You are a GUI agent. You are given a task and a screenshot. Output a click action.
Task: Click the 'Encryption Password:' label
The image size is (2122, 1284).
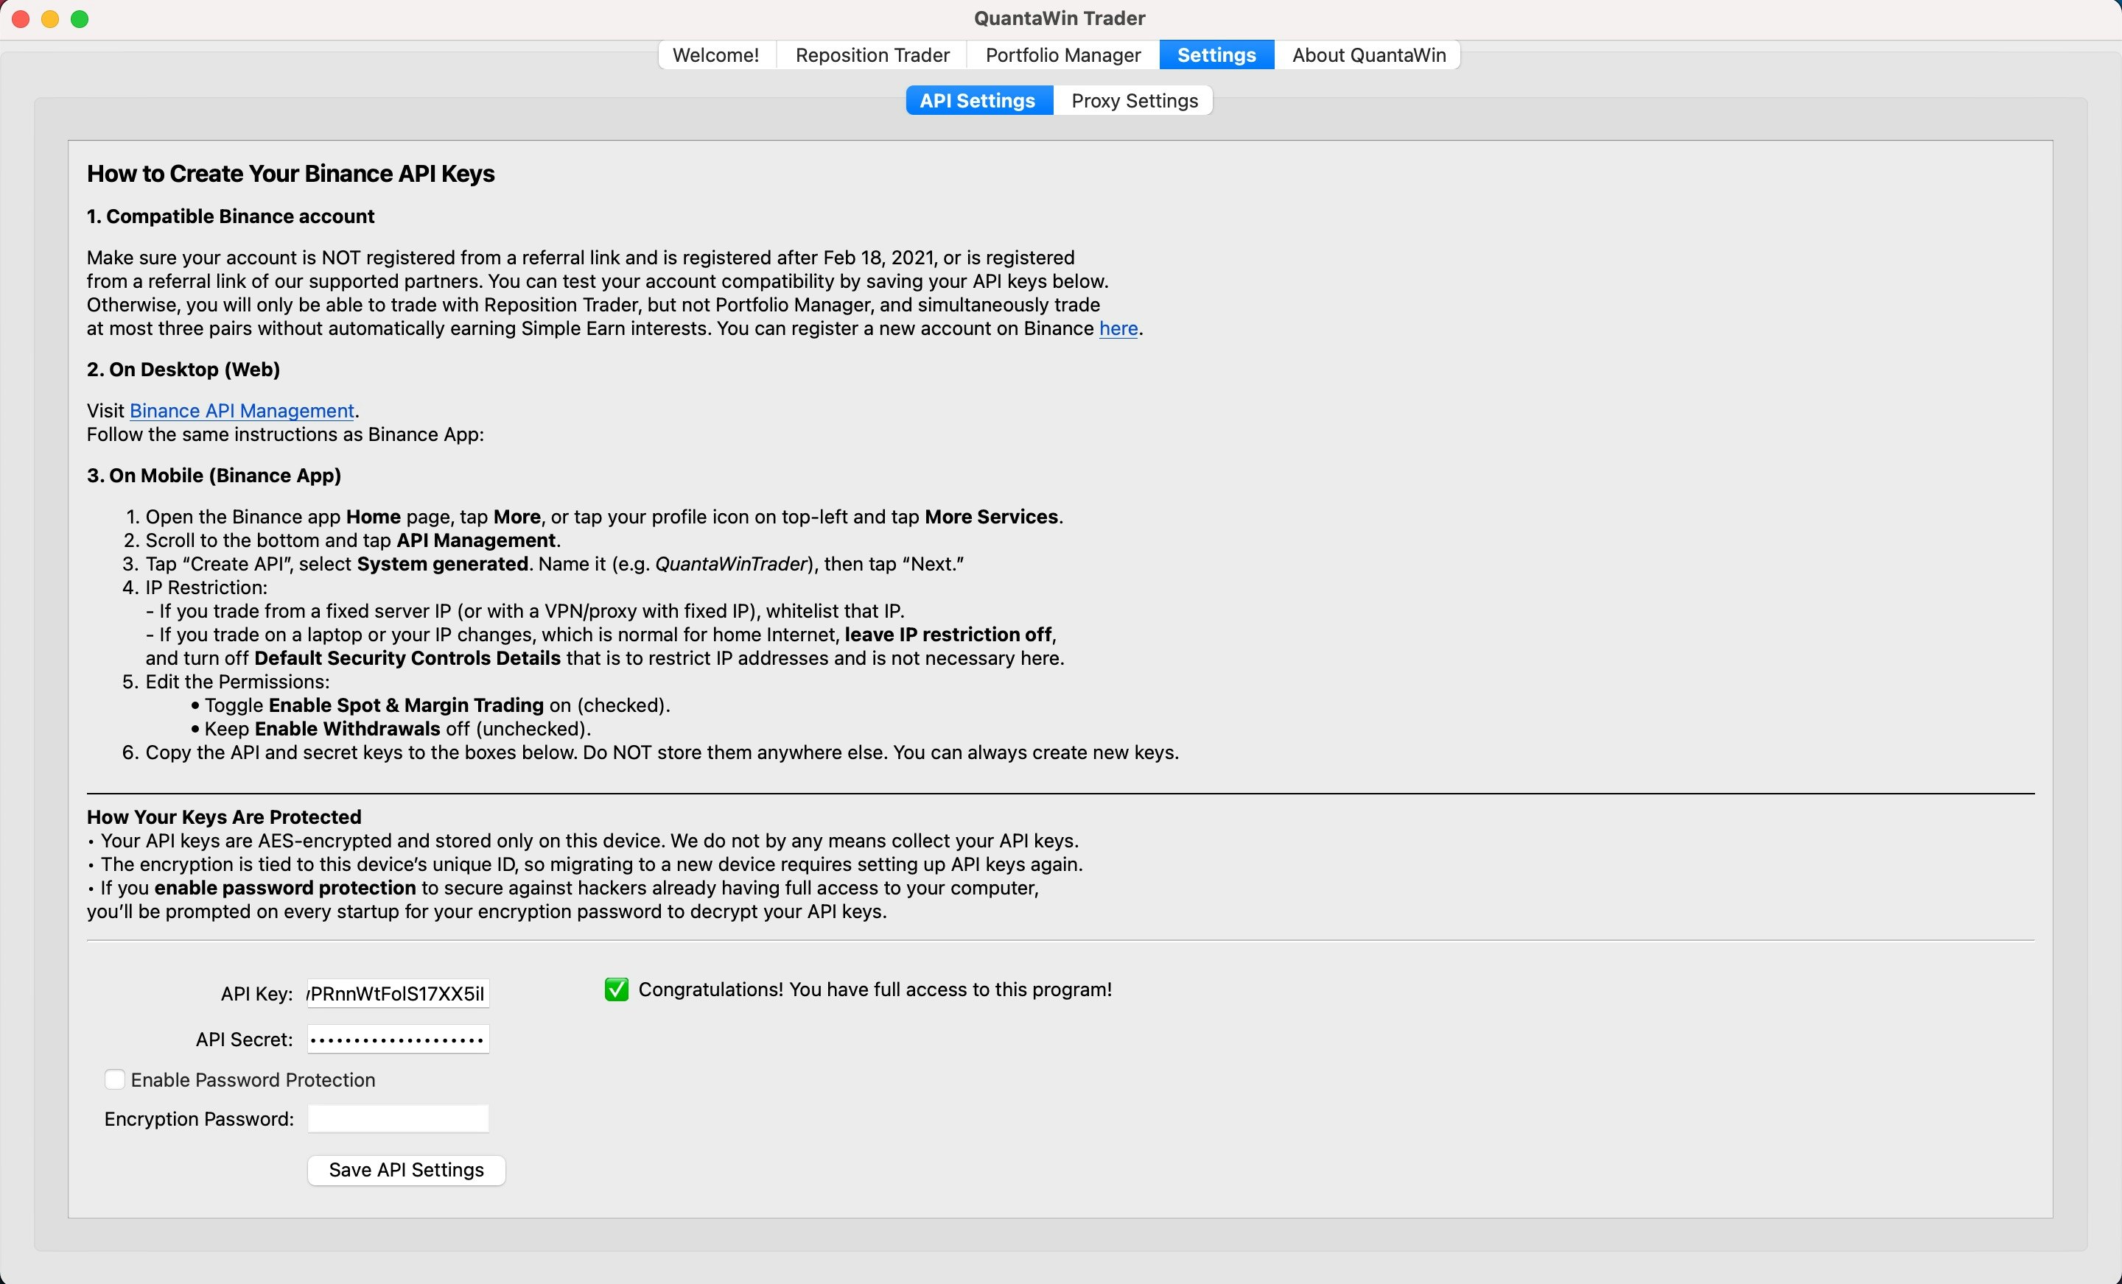(199, 1119)
